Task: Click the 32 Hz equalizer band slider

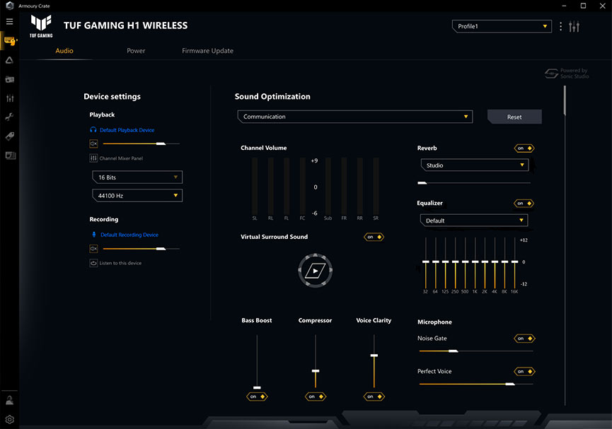Action: click(425, 263)
